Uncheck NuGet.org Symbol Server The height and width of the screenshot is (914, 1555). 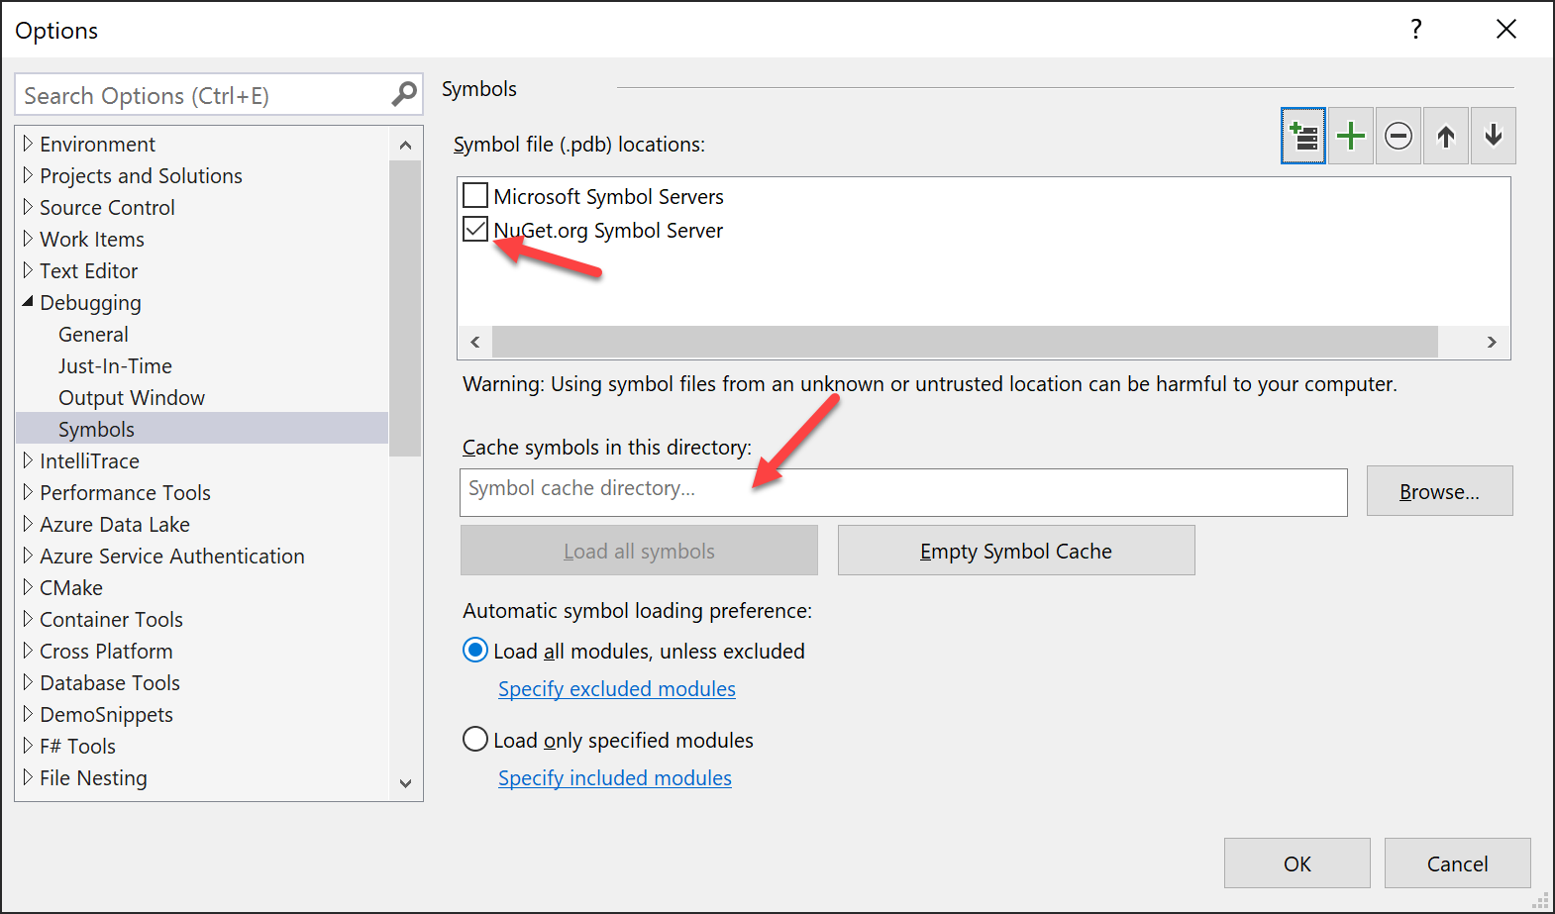click(475, 230)
